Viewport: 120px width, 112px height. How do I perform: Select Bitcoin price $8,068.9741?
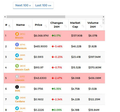[41, 36]
